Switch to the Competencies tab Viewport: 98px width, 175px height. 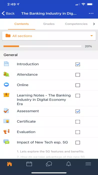click(x=76, y=24)
